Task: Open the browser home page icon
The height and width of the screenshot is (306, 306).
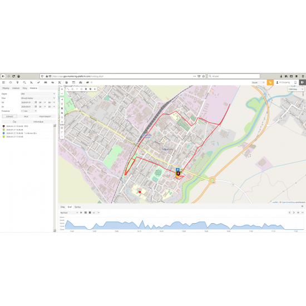Action: pyautogui.click(x=19, y=76)
